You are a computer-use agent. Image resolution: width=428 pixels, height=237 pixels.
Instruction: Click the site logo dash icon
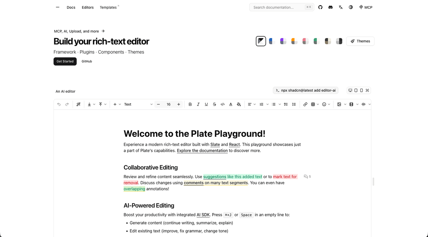(57, 7)
